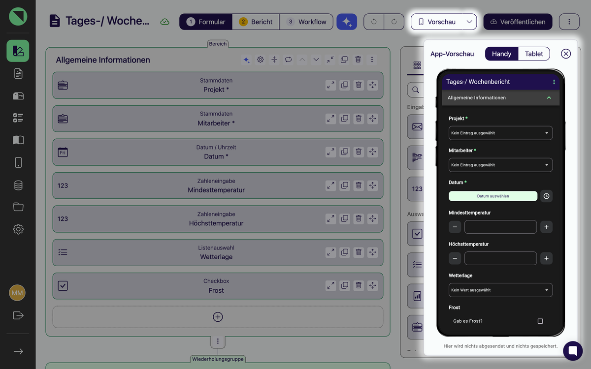Click the logout icon in sidebar

[x=18, y=315]
